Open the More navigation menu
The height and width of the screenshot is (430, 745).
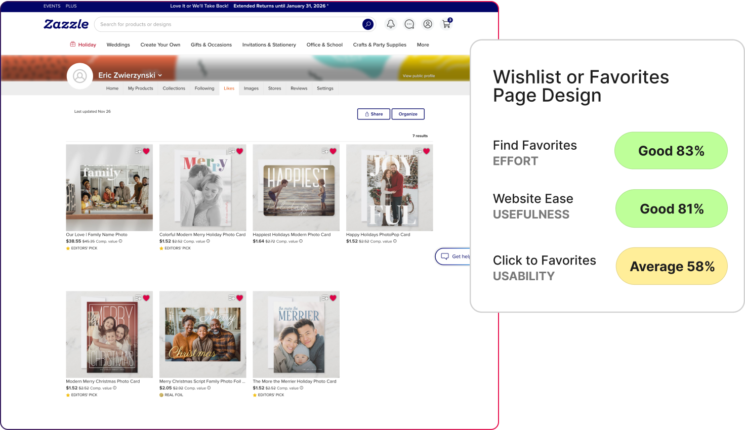423,45
